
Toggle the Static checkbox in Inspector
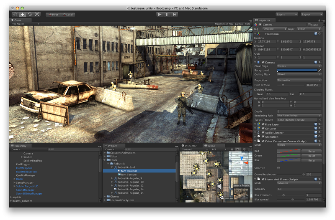click(309, 25)
